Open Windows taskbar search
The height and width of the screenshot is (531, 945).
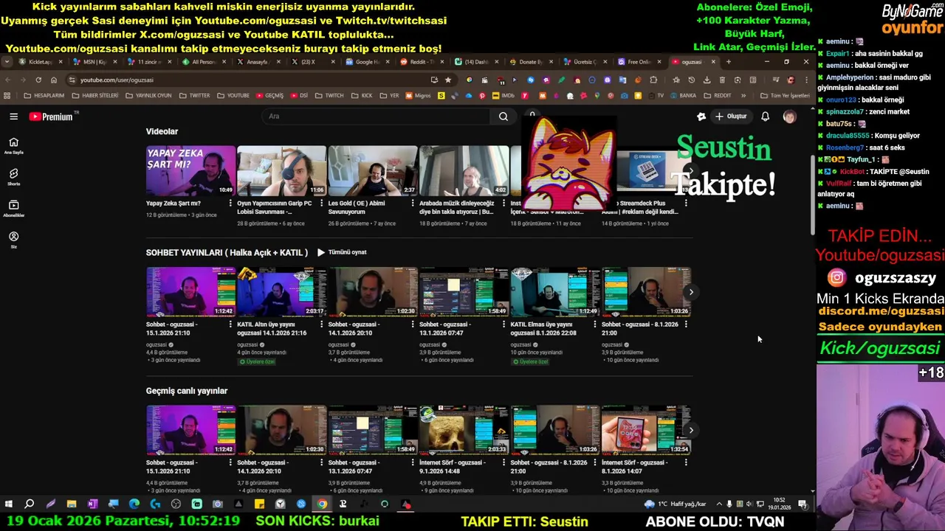[30, 504]
